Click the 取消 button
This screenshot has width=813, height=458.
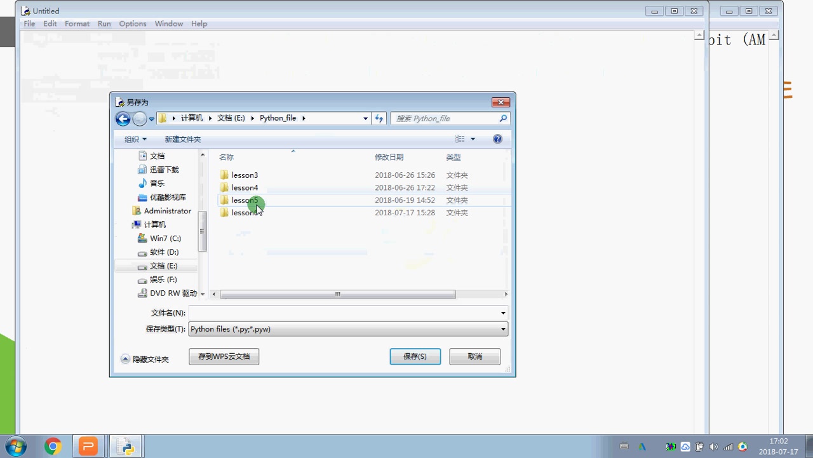pos(474,356)
